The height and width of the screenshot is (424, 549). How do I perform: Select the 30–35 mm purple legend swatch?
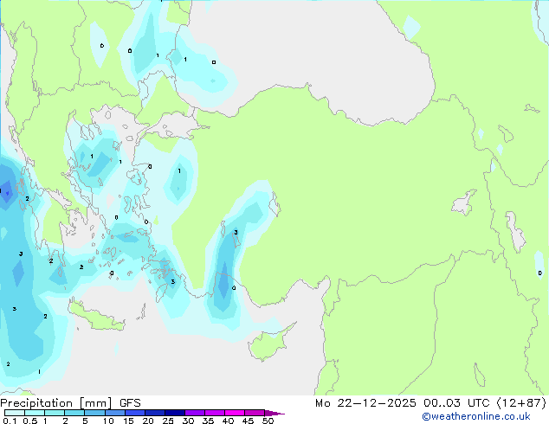[195, 413]
